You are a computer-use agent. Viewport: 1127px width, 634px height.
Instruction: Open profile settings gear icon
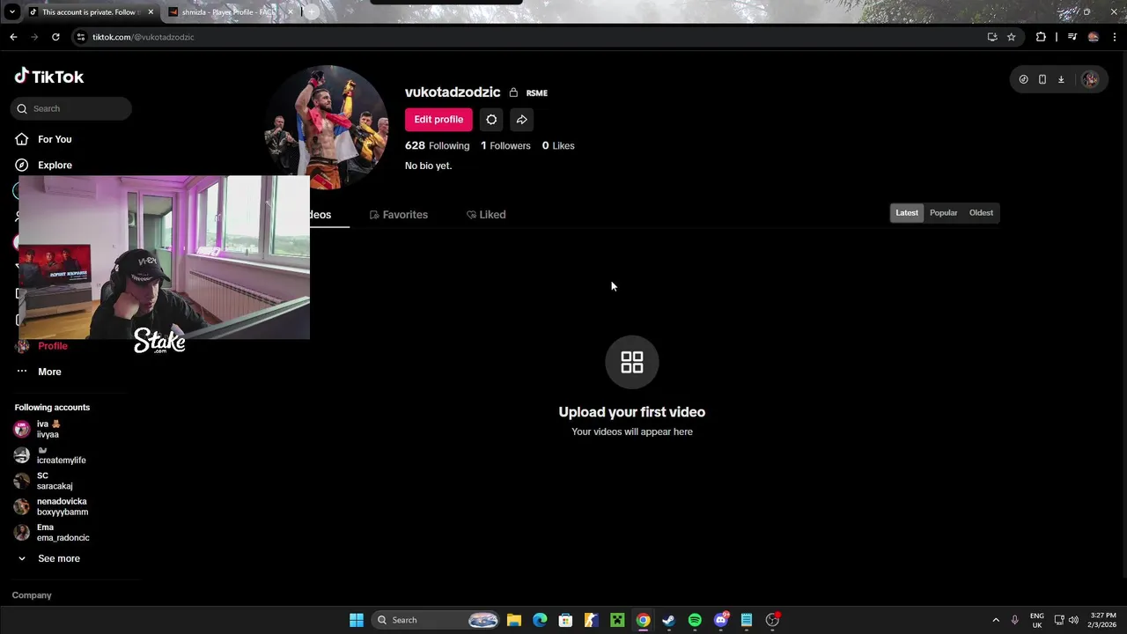tap(491, 120)
